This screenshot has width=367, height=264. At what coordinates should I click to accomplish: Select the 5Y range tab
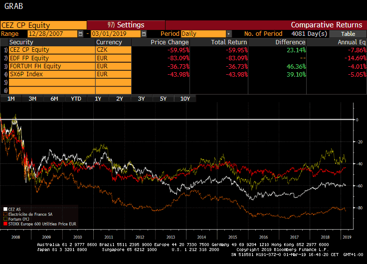pos(163,99)
